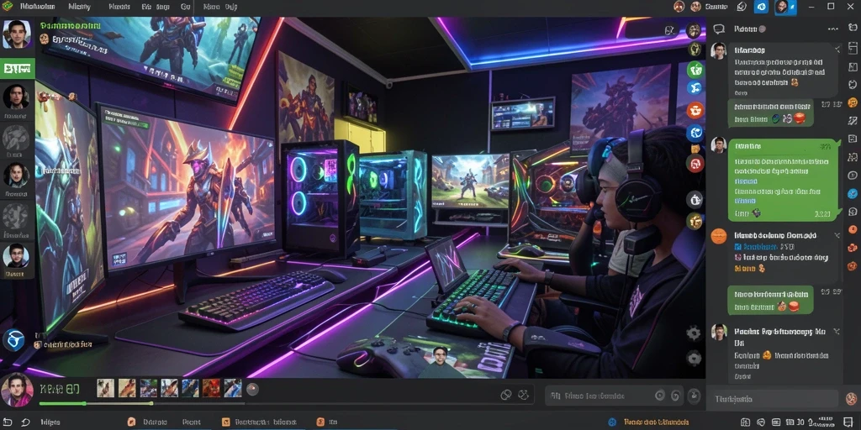Open the orange-text taskbar item with blue icon
The height and width of the screenshot is (430, 861).
(x=649, y=422)
